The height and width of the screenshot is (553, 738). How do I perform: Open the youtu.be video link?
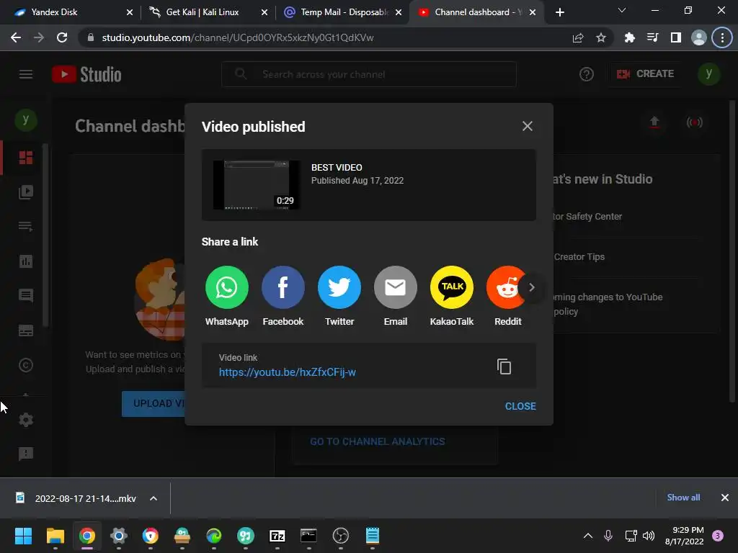click(x=287, y=372)
